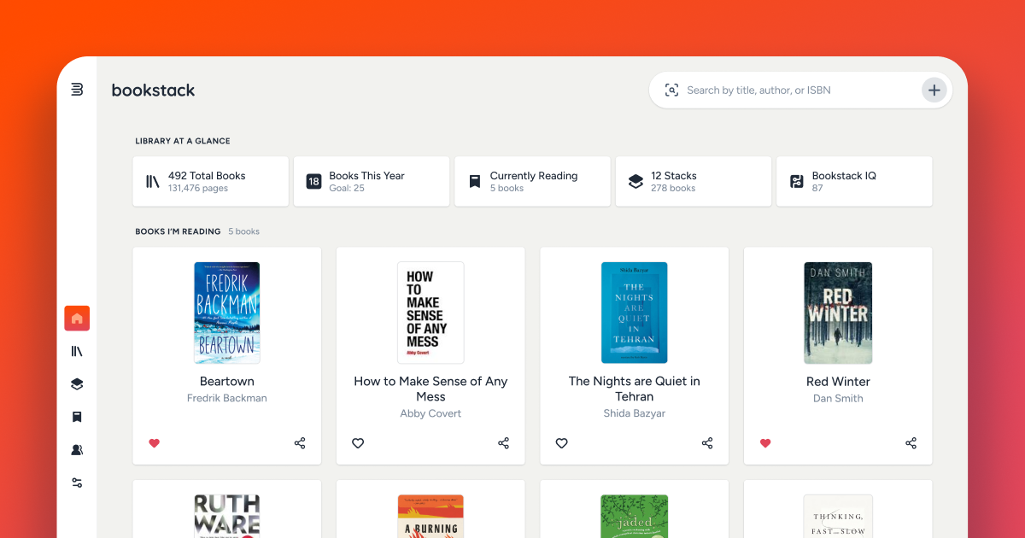
Task: Click the barcode scan icon in search bar
Action: pyautogui.click(x=671, y=90)
